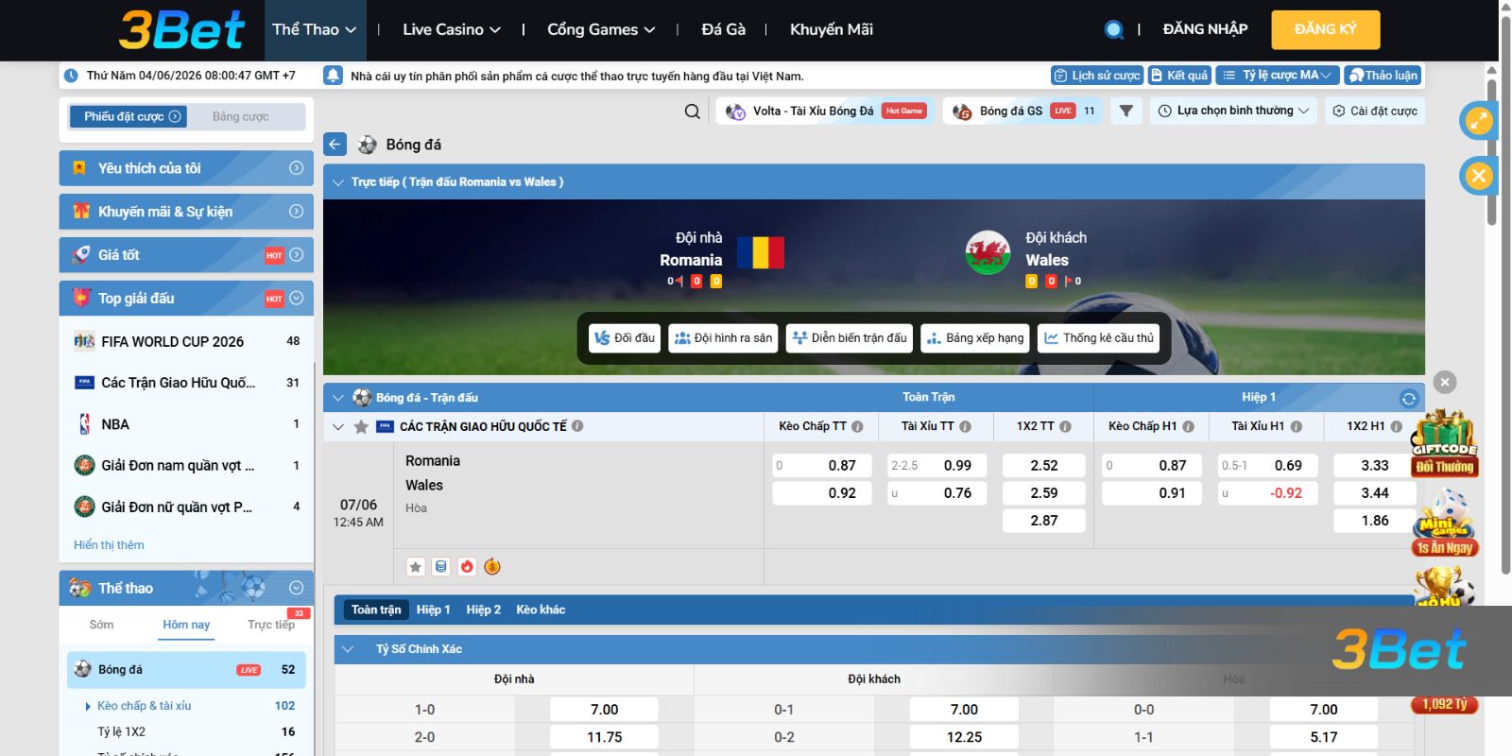Collapse Các Trận Giao Hữu Quốc Tế league
Image resolution: width=1512 pixels, height=756 pixels.
tap(337, 427)
